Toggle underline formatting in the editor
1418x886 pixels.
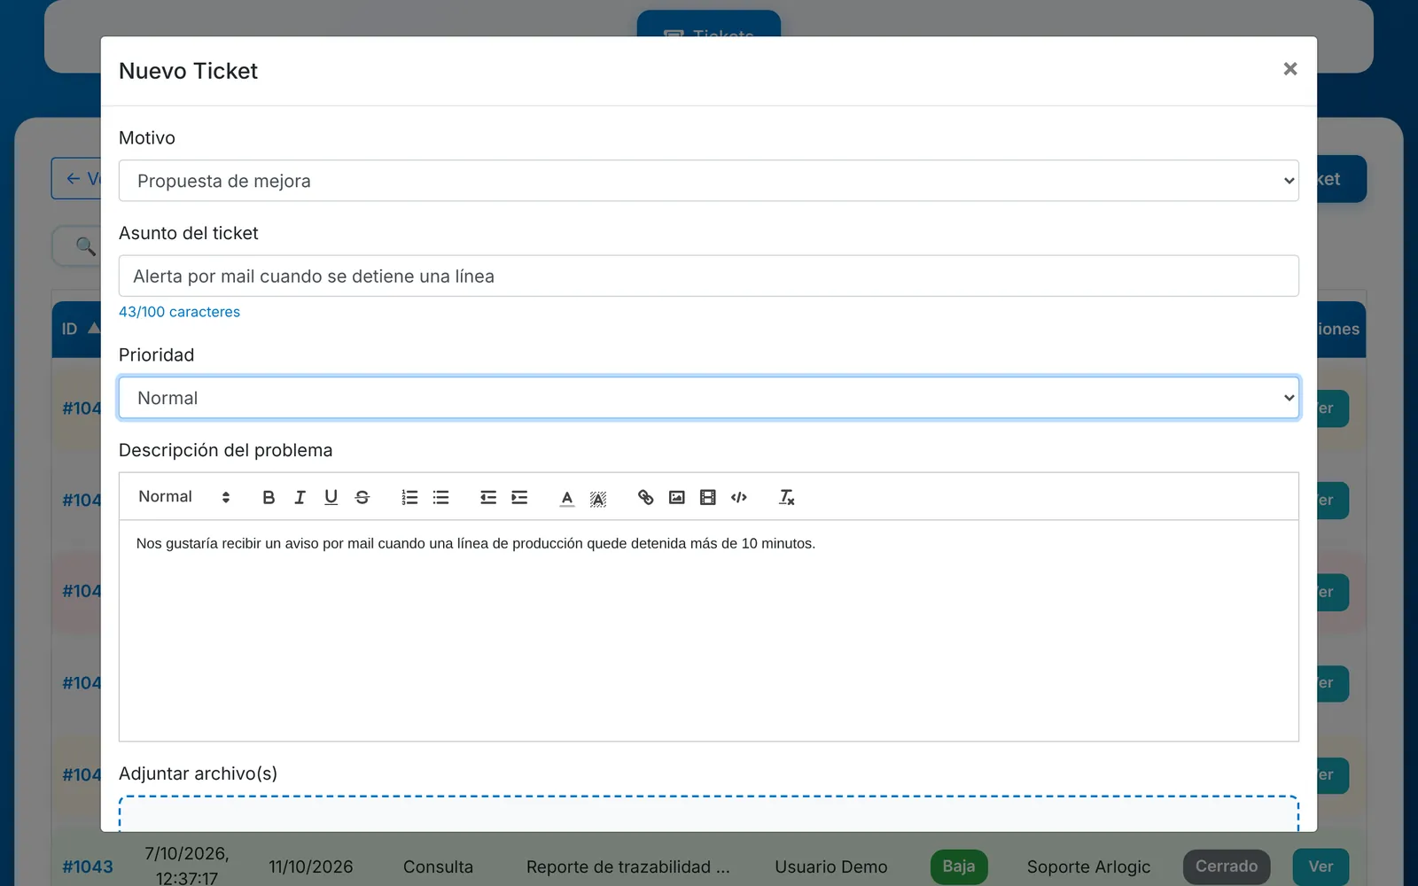331,497
